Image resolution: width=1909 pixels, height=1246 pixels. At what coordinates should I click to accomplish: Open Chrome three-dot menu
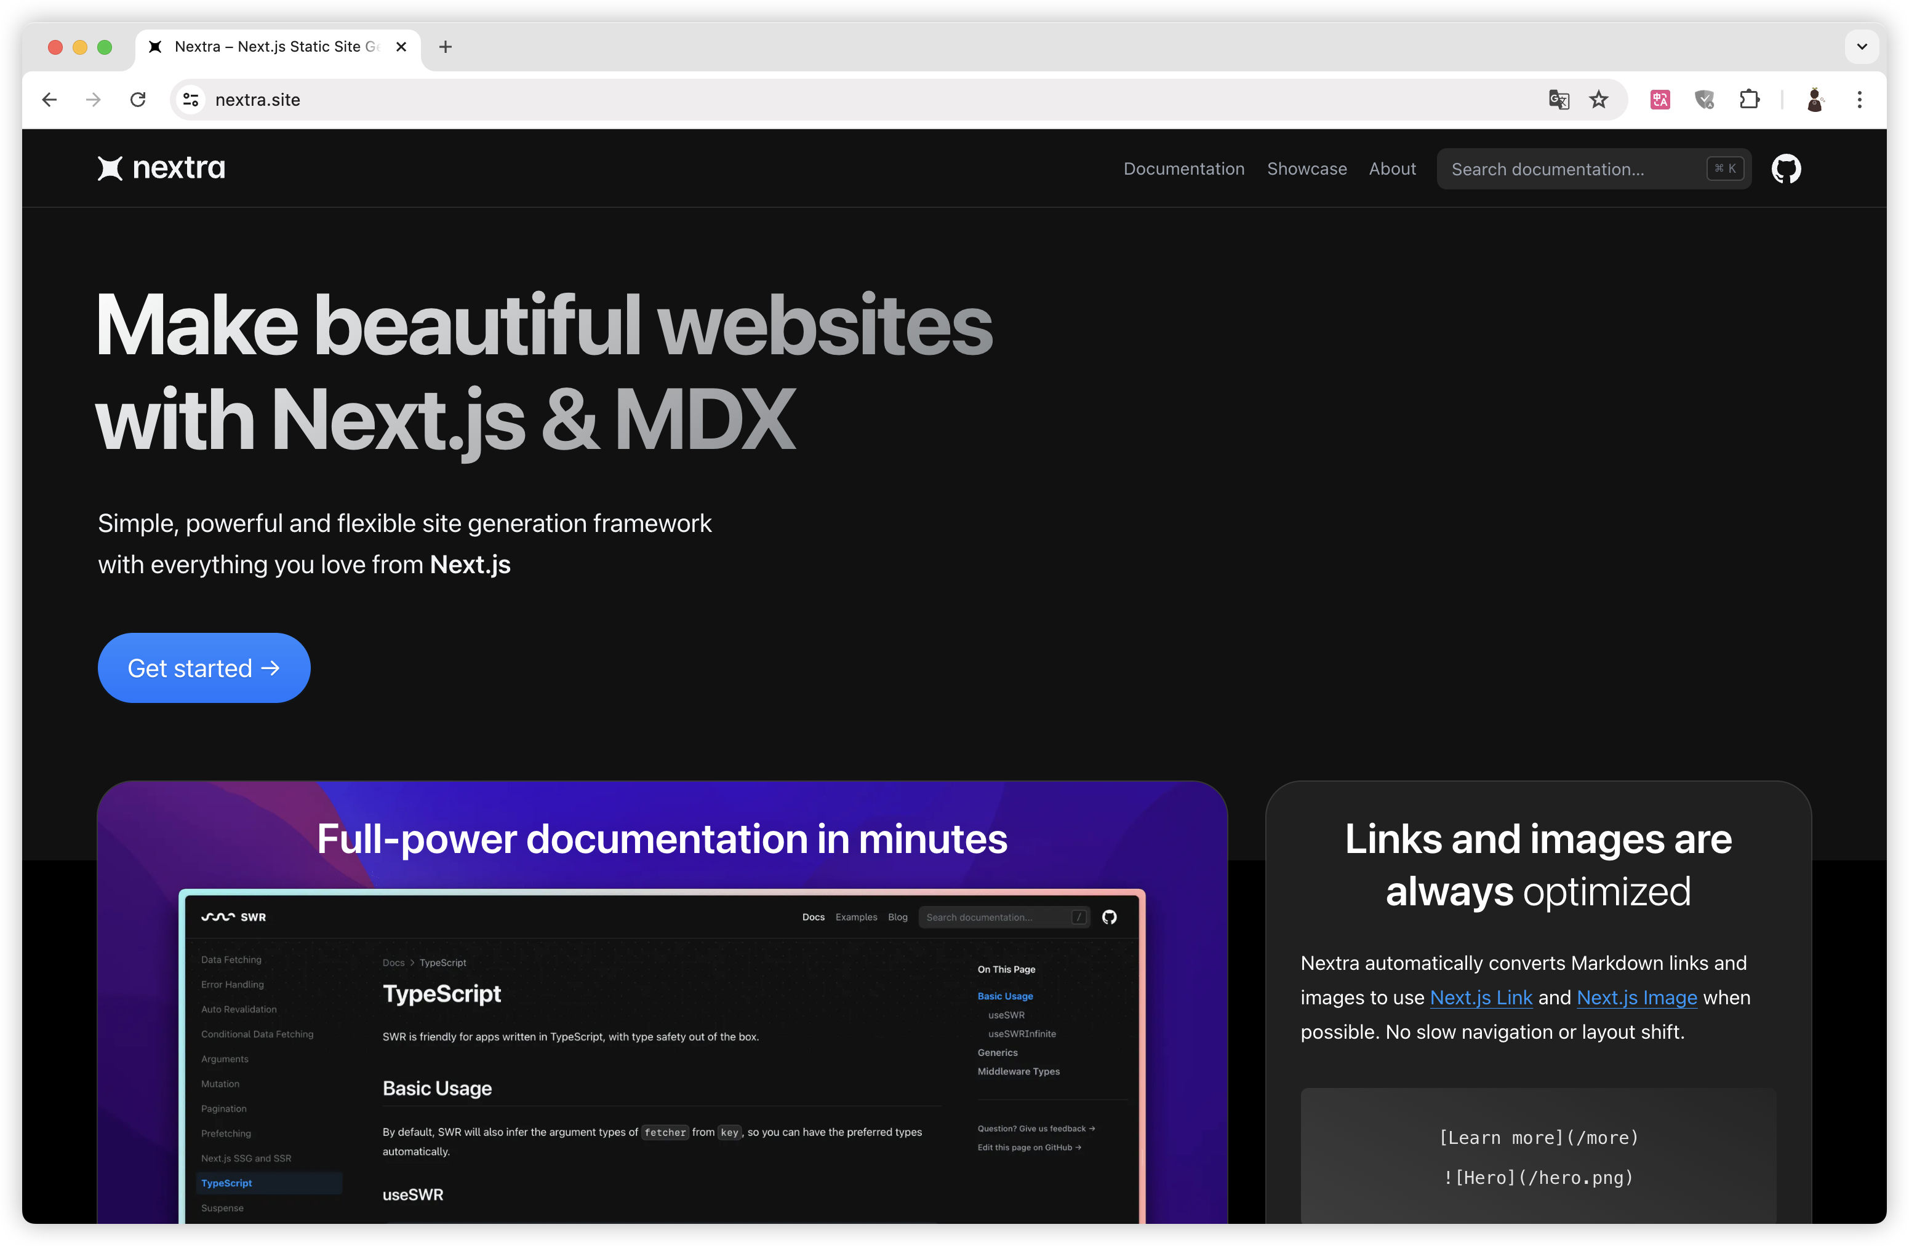click(x=1859, y=100)
